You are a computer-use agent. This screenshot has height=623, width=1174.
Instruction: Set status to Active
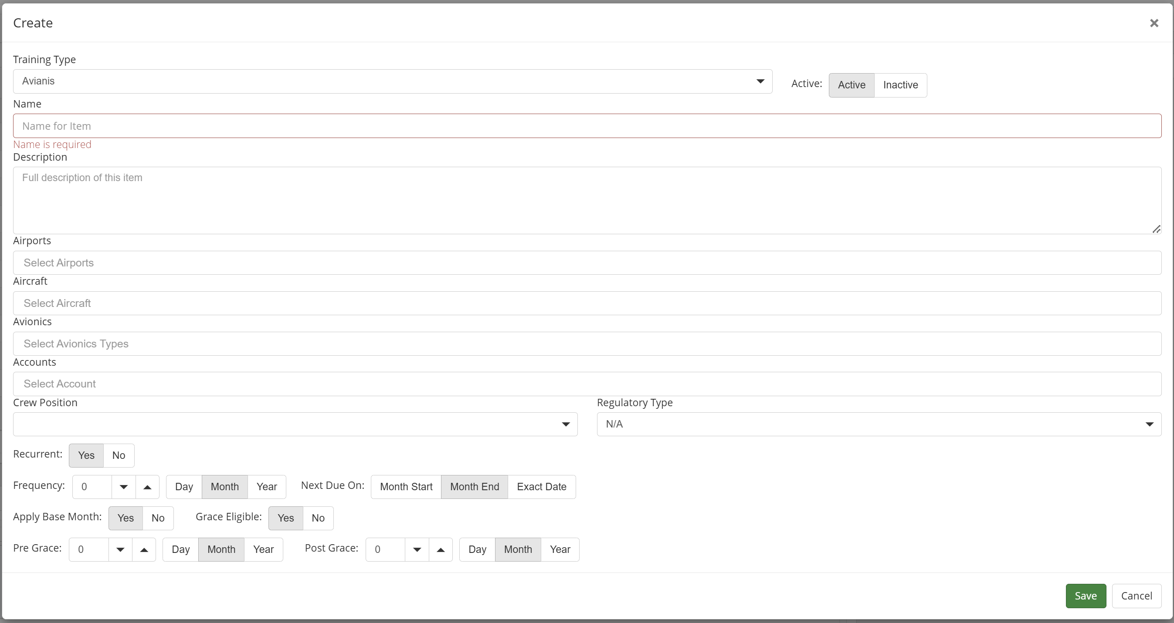tap(852, 85)
